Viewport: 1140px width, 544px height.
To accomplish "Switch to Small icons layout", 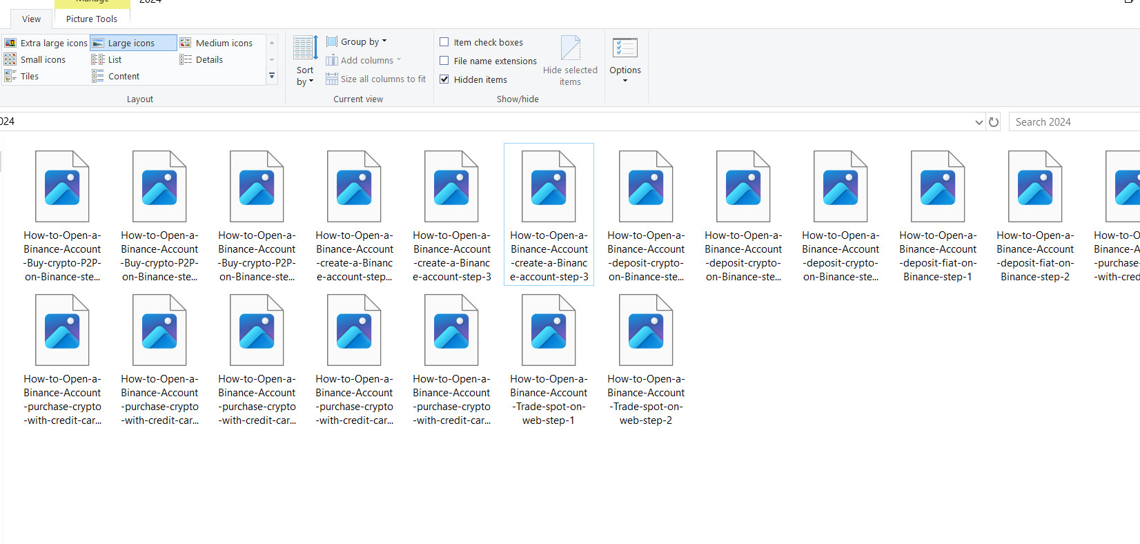I will pyautogui.click(x=35, y=59).
